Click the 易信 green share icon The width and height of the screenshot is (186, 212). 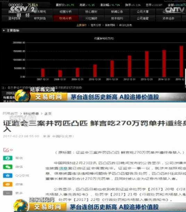(8, 158)
